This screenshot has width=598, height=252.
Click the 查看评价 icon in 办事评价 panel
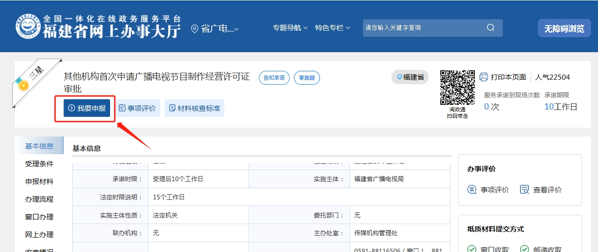click(x=524, y=190)
